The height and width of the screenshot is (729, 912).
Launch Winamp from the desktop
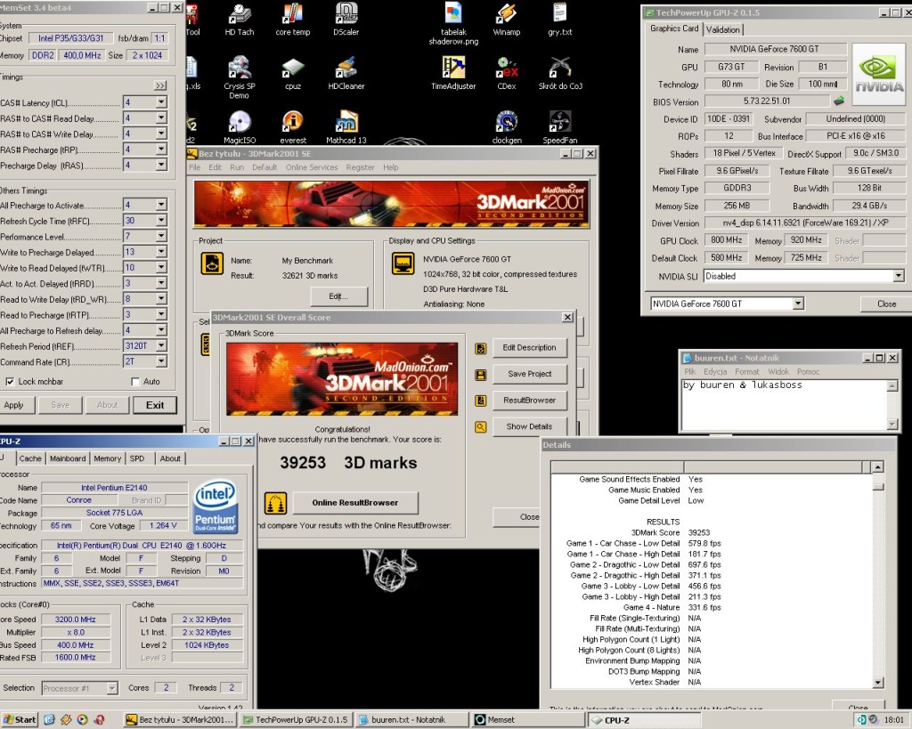tap(507, 20)
